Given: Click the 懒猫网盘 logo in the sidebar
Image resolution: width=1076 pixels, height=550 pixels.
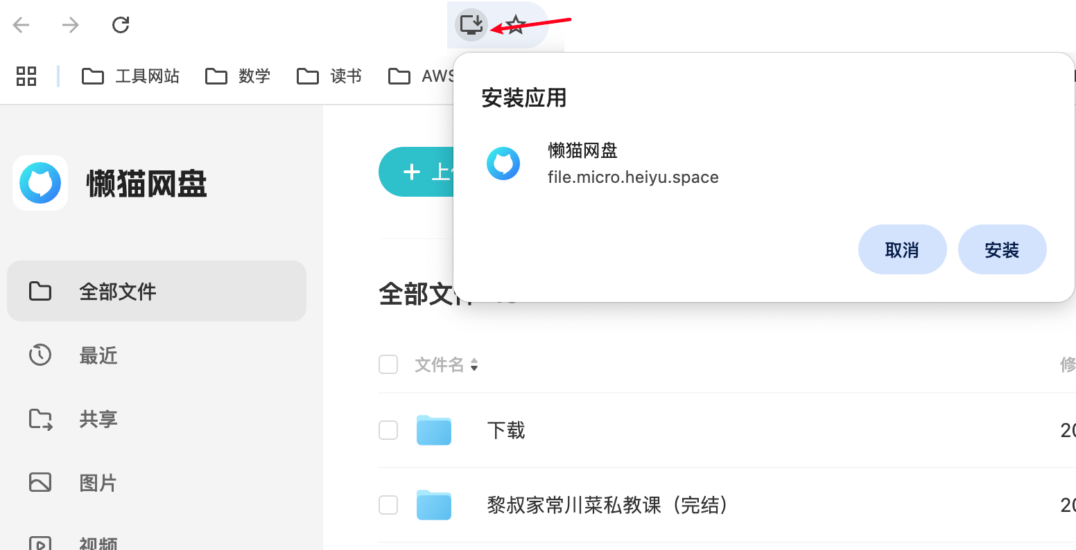Looking at the screenshot, I should 40,183.
